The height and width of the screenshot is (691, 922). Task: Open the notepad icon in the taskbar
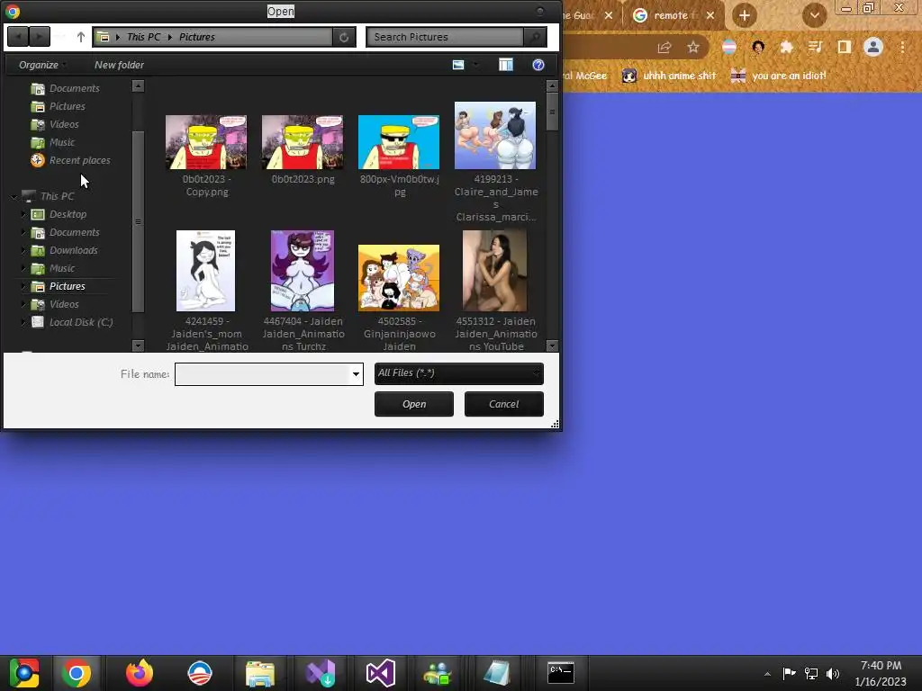click(x=497, y=673)
